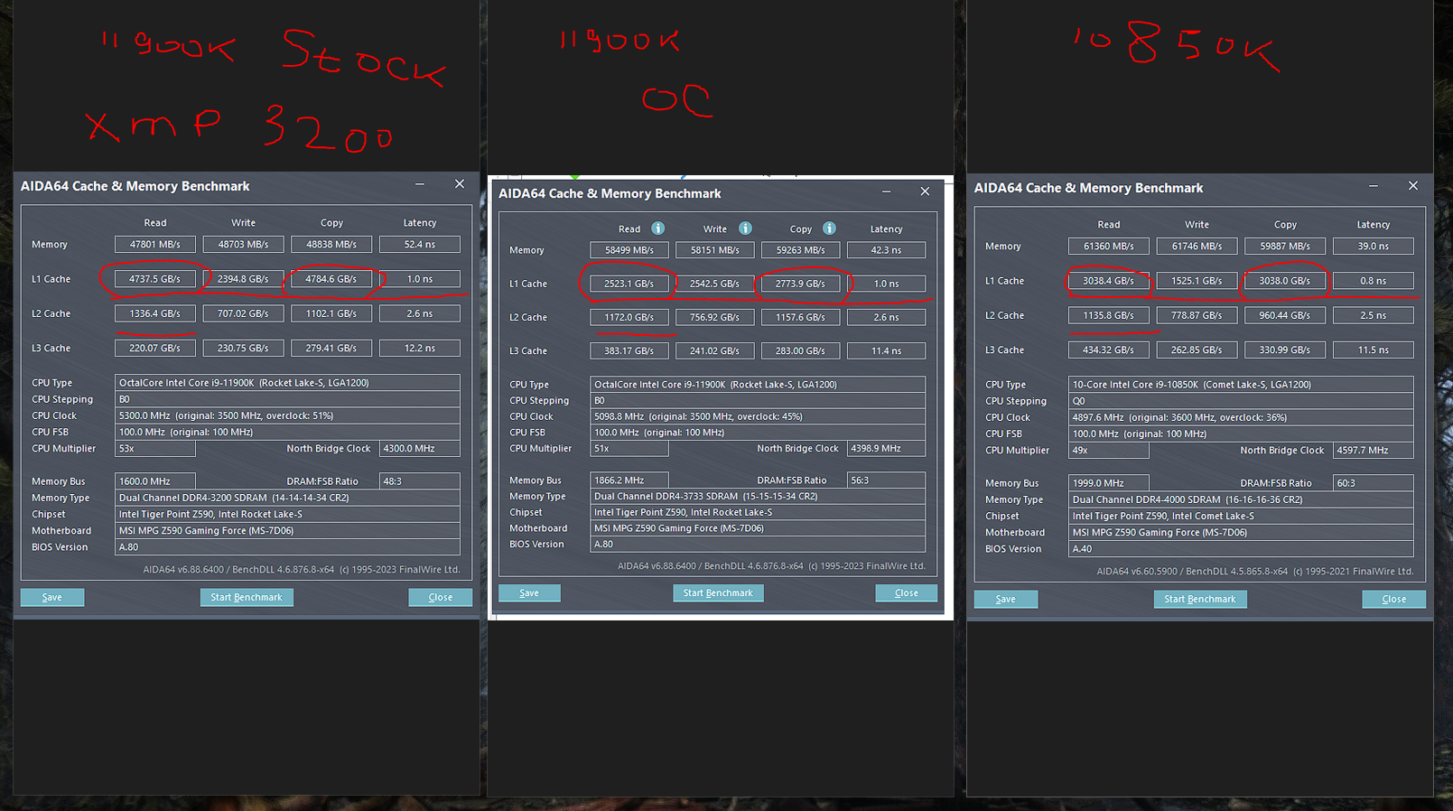This screenshot has height=811, width=1453.
Task: Click the L3 latency value "12.2 ns"
Action: tap(420, 348)
